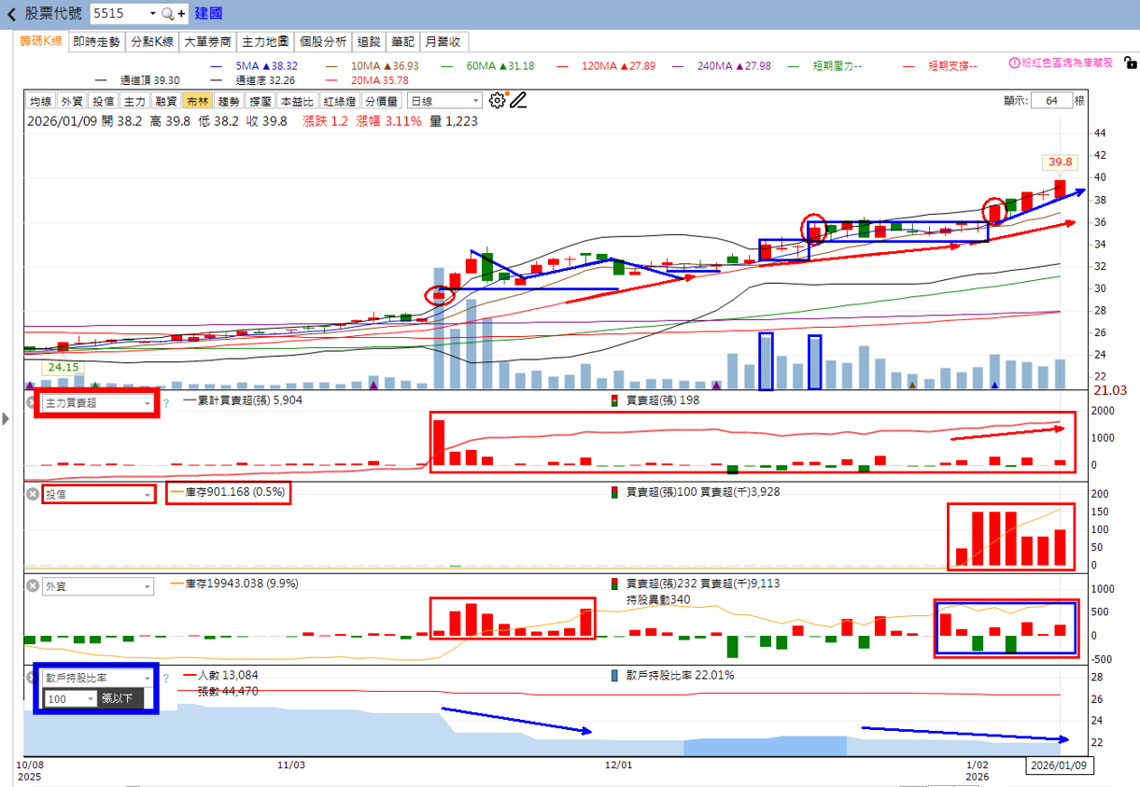Switch to the 個股分析 tab
The width and height of the screenshot is (1140, 787).
point(323,41)
